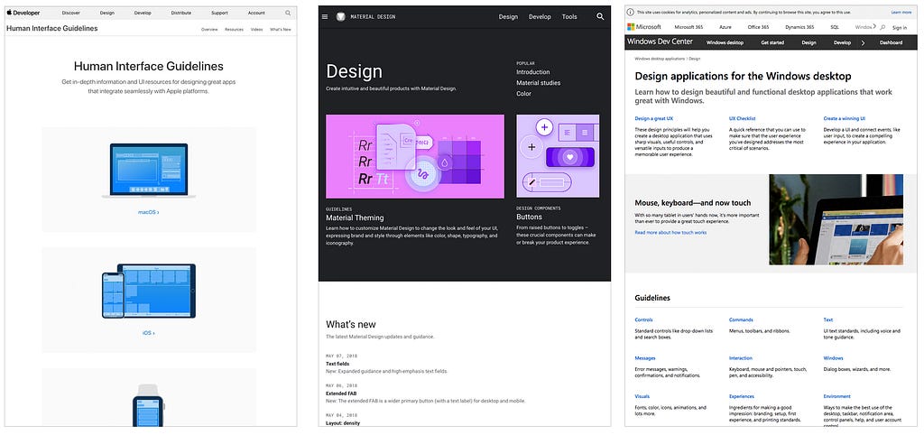The height and width of the screenshot is (435, 924).
Task: Click search icon in Microsoft header
Action: pyautogui.click(x=882, y=27)
